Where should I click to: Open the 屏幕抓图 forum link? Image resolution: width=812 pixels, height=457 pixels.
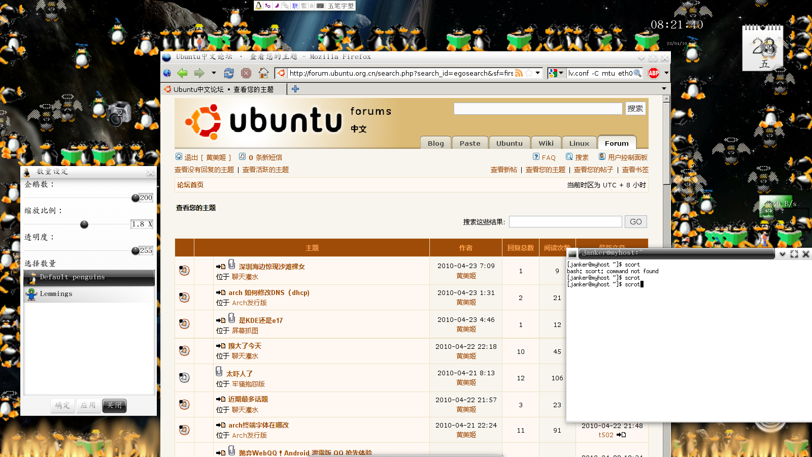click(245, 331)
